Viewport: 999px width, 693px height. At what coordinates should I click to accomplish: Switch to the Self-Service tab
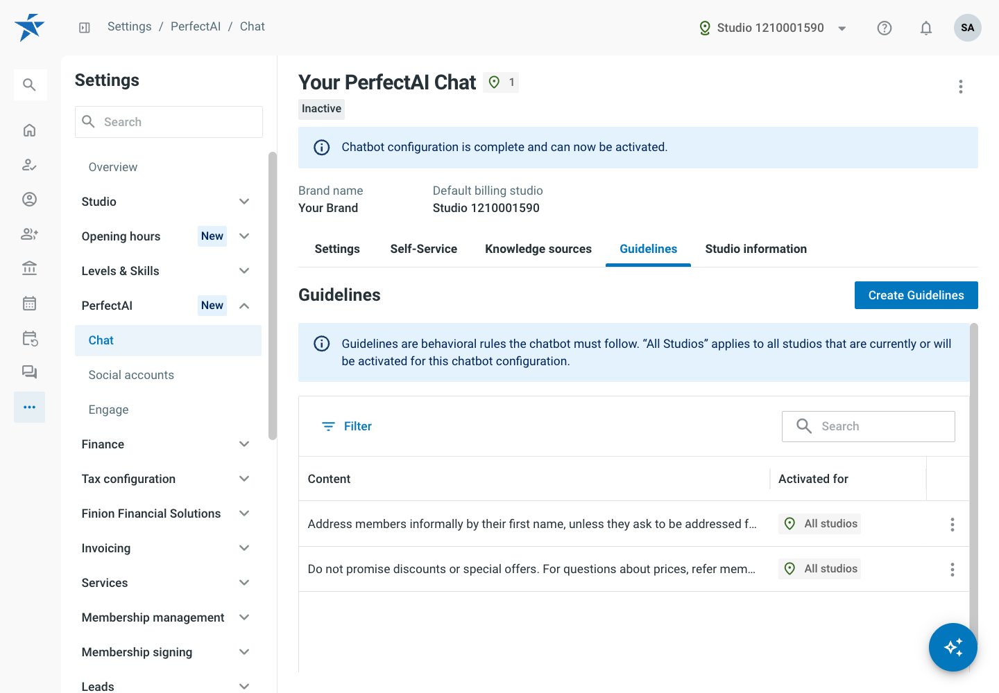[x=423, y=249]
